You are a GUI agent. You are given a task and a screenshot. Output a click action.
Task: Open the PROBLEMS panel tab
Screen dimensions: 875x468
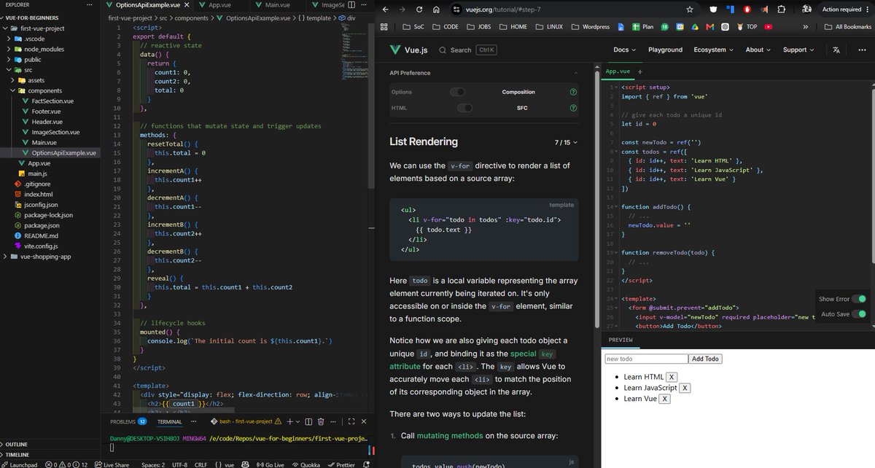128,421
